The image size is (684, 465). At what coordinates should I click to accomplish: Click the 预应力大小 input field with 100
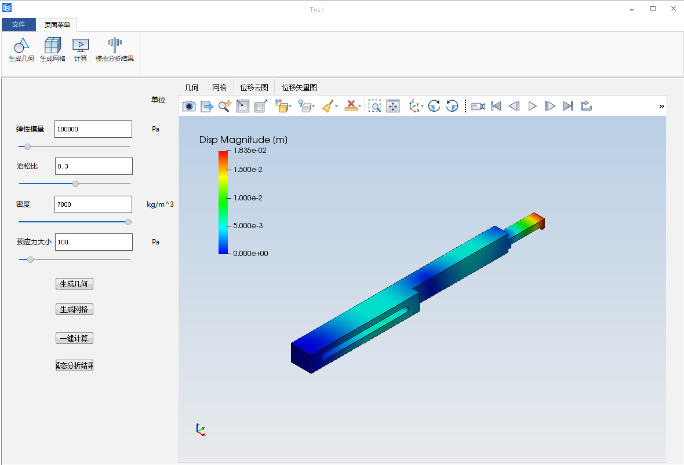point(94,242)
